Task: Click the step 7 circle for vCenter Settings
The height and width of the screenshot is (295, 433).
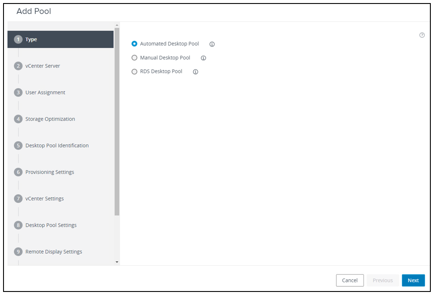Action: (18, 198)
